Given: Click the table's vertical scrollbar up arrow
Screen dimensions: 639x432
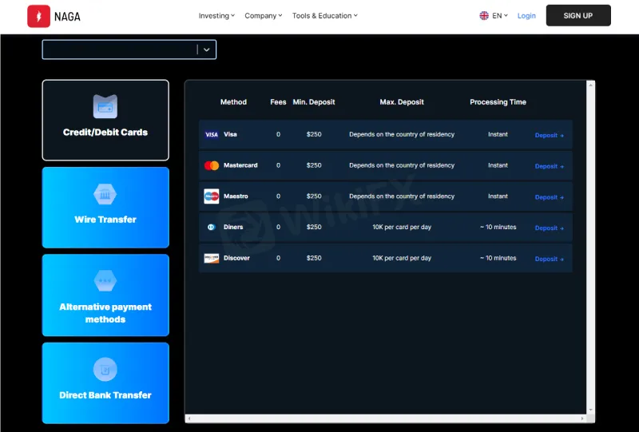Looking at the screenshot, I should tap(590, 85).
